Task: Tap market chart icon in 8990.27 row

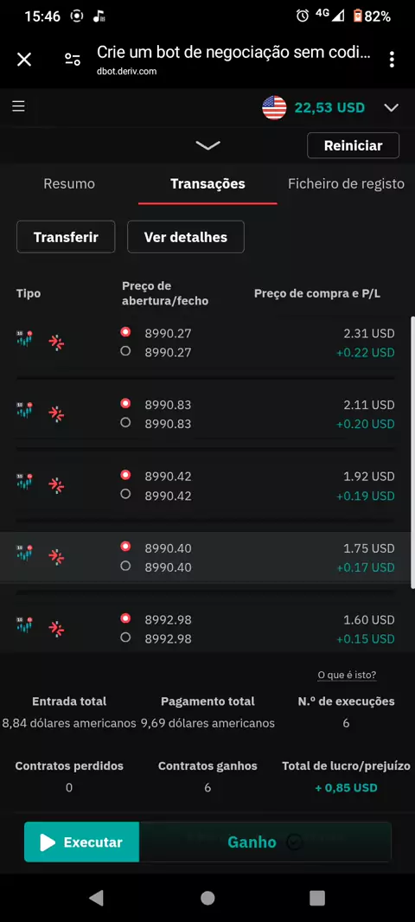Action: coord(24,339)
